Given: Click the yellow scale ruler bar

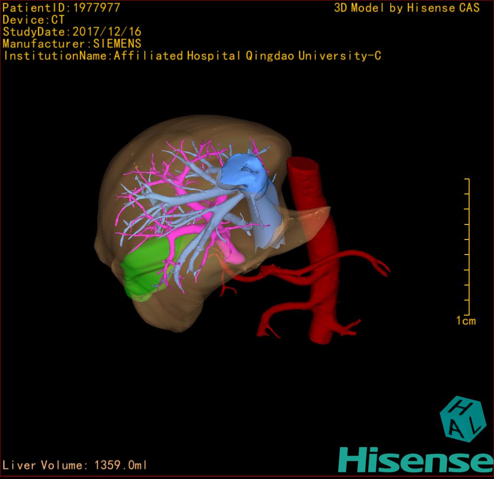Looking at the screenshot, I should [468, 247].
